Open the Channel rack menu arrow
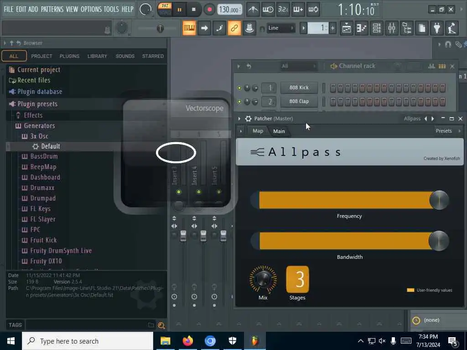 tap(239, 66)
